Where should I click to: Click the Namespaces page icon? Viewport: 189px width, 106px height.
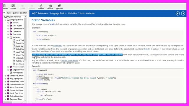pyautogui.click(x=11, y=73)
